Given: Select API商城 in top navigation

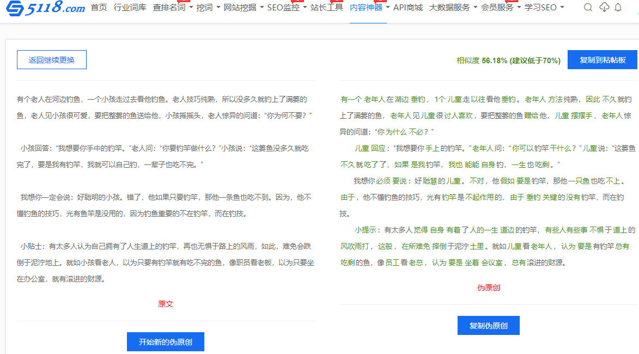Looking at the screenshot, I should tap(408, 8).
